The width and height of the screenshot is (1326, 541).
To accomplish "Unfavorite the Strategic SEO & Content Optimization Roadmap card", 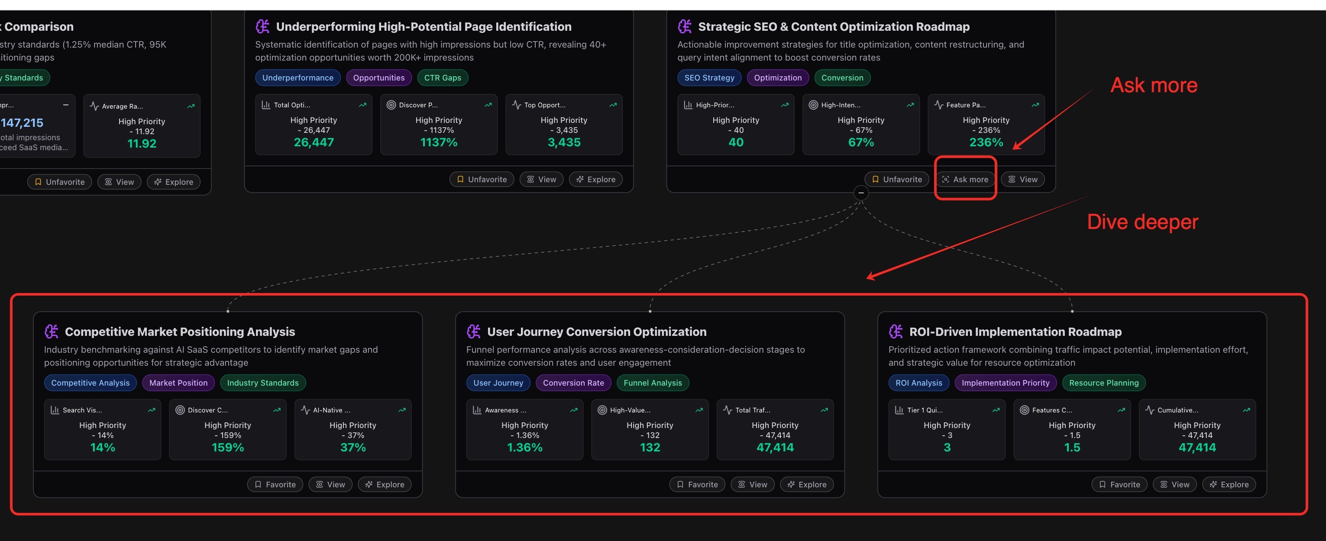I will [x=897, y=180].
